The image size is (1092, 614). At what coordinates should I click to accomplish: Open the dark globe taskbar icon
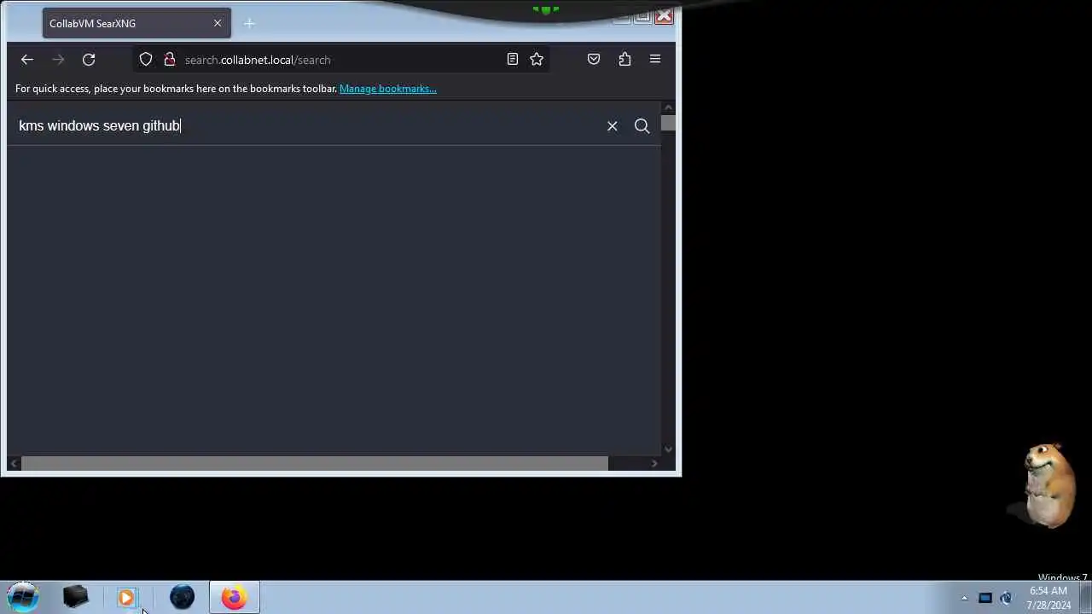coord(182,597)
